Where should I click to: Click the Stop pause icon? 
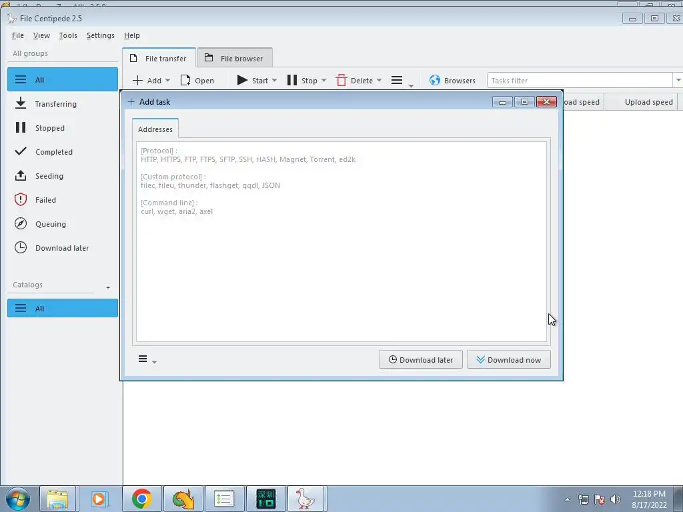(x=292, y=80)
